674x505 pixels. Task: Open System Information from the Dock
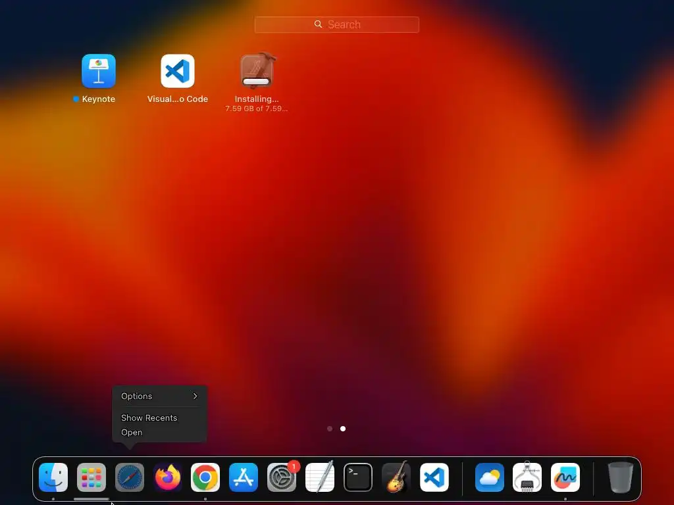tap(527, 477)
